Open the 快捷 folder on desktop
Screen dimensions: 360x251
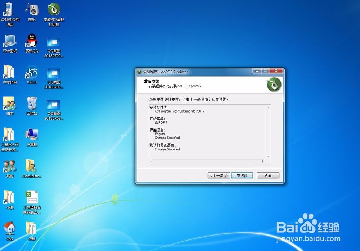tap(32, 231)
